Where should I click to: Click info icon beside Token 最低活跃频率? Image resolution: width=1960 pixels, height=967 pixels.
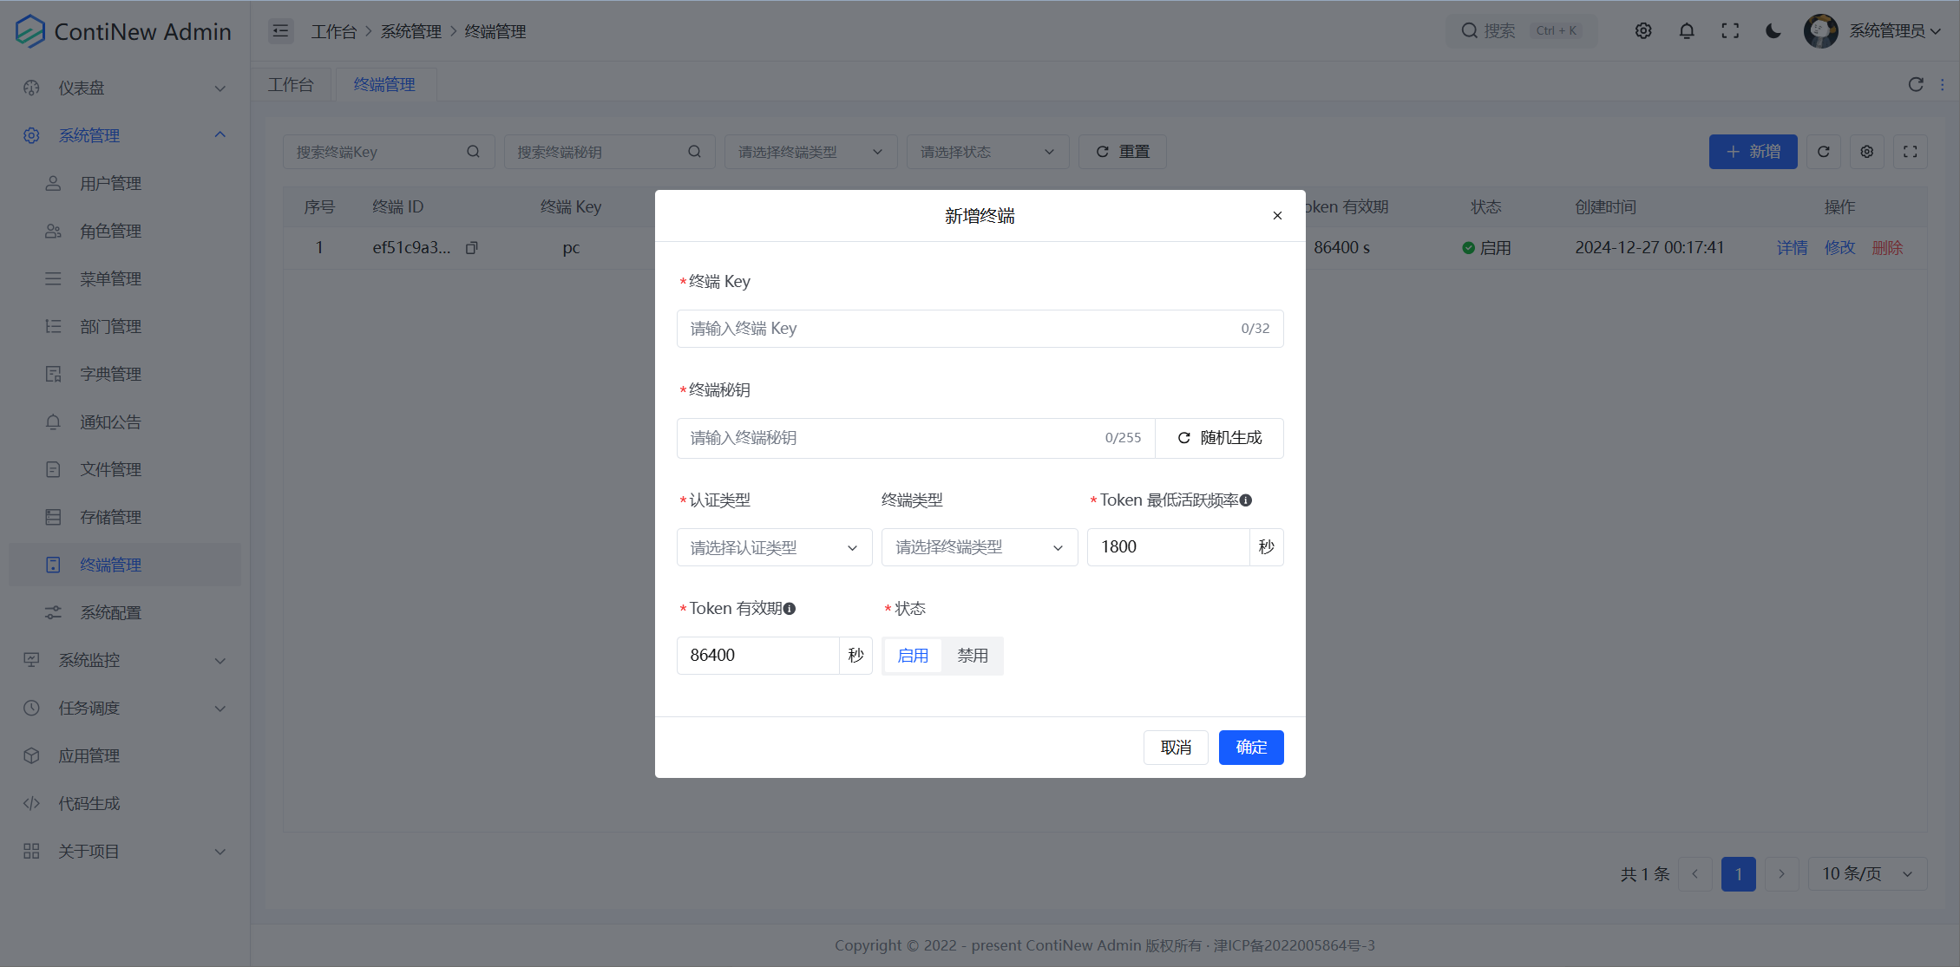[1246, 500]
